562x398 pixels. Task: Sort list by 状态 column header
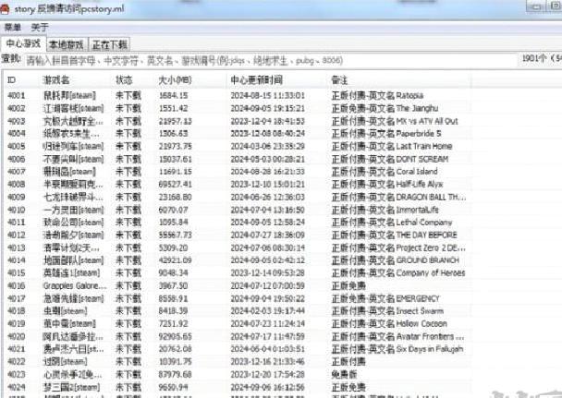[x=124, y=79]
